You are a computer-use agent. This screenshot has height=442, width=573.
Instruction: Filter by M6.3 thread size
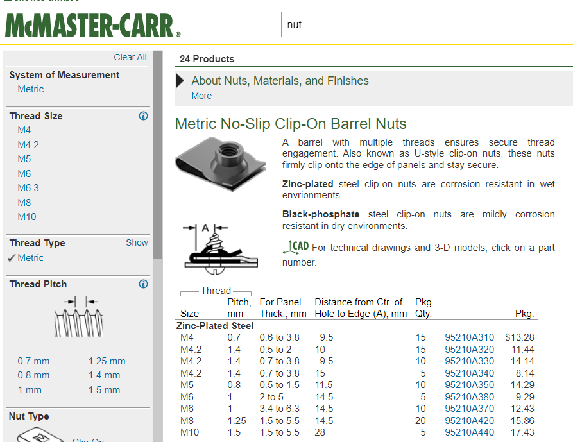click(x=28, y=188)
